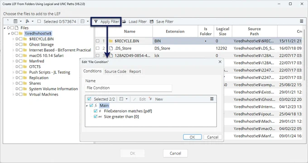The width and height of the screenshot is (308, 163).
Task: Check the row 2 .DS_Store table checkbox
Action: click(98, 48)
